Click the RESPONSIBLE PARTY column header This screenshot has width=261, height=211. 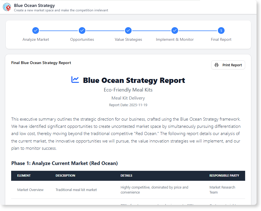click(225, 176)
